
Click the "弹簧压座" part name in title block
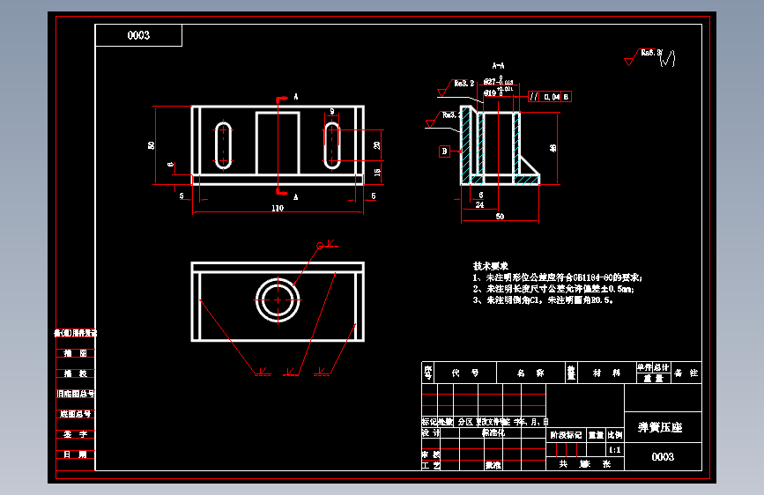[x=660, y=427]
